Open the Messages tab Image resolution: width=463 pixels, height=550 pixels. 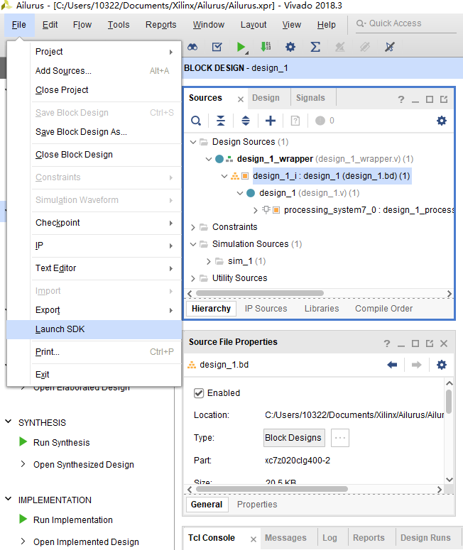click(285, 538)
